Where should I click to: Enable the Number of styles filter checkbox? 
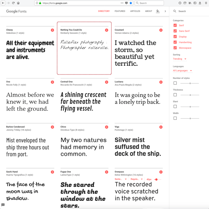pos(175,83)
